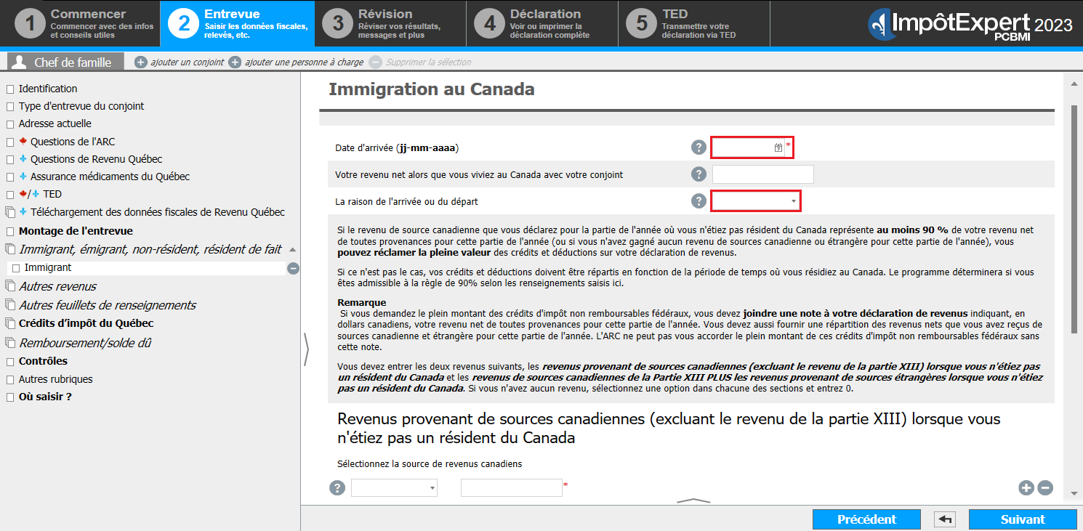Toggle Type d'entrevue du conjoint checkbox
Screen dimensions: 1083x531
(x=10, y=107)
